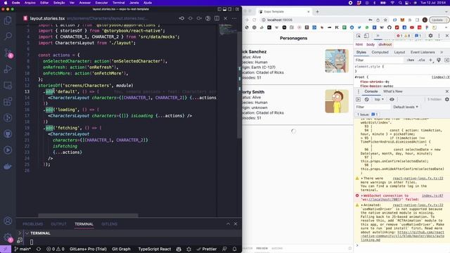Open console settings gear

447,99
